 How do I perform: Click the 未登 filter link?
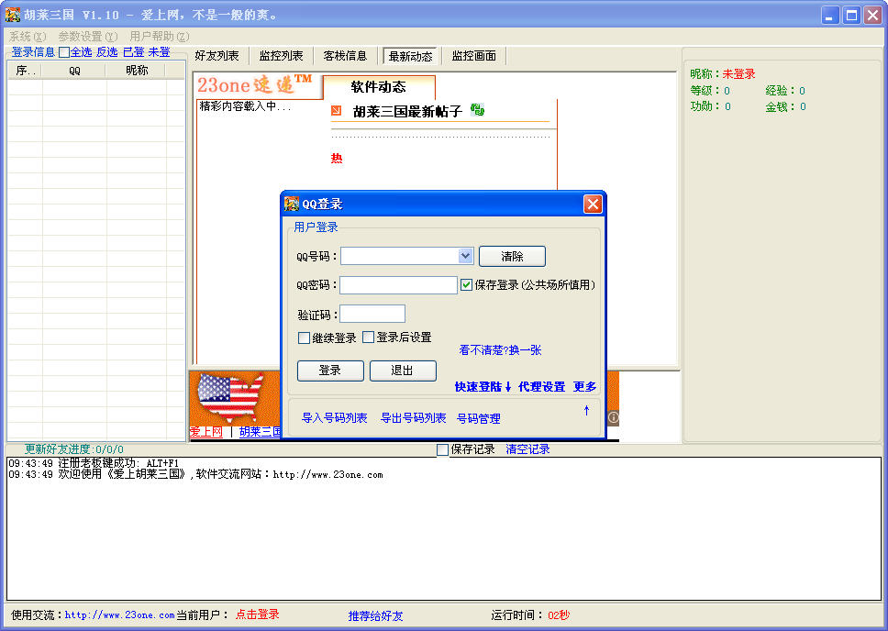pos(159,52)
